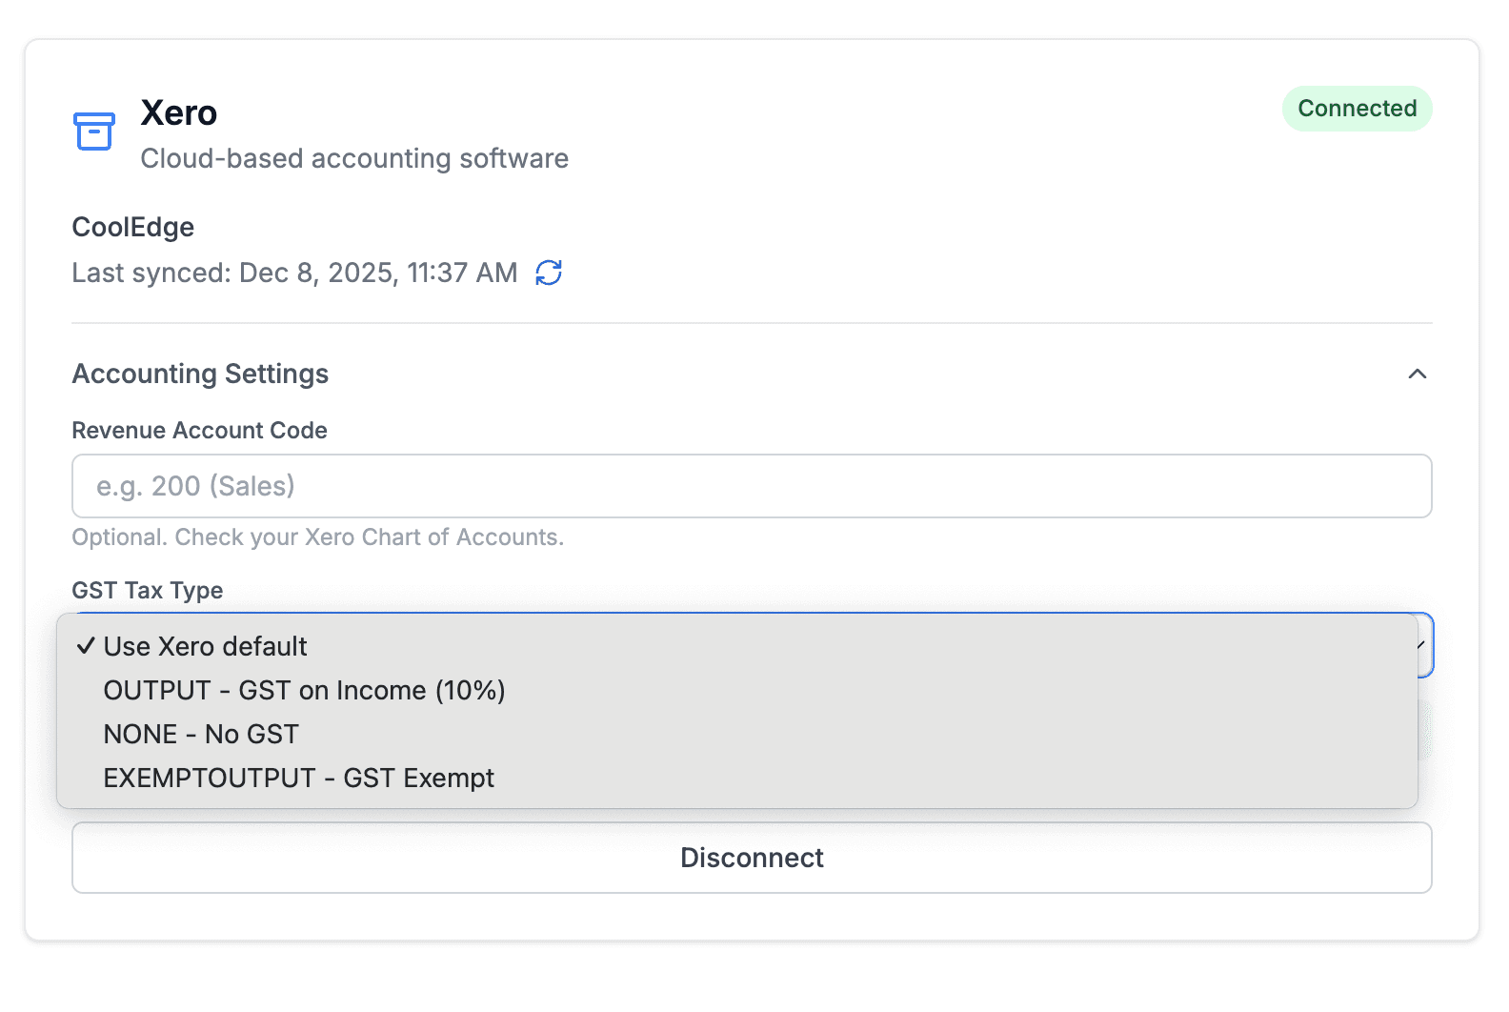Click the Revenue Account Code input field
The height and width of the screenshot is (1012, 1509).
(x=752, y=486)
